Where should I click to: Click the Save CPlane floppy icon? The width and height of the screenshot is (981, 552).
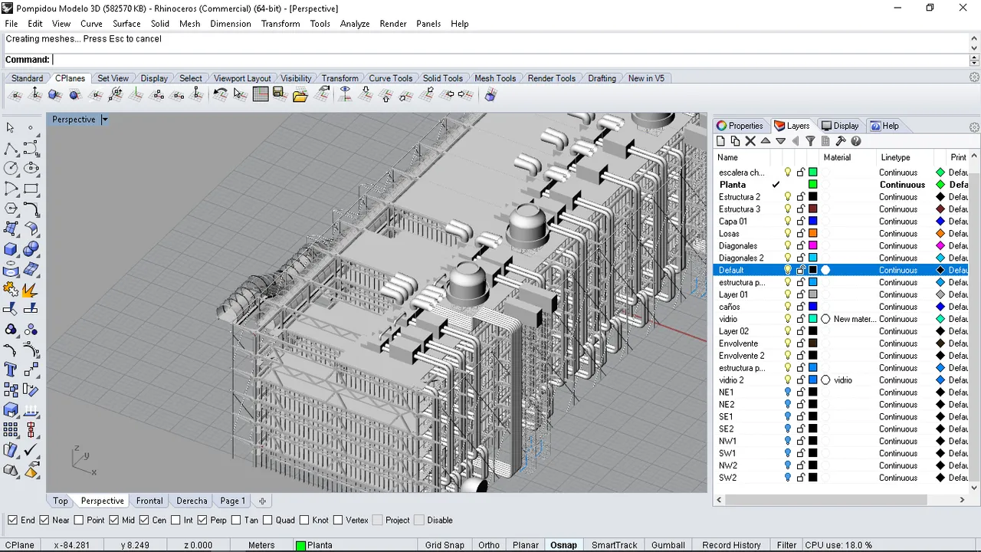[x=279, y=94]
